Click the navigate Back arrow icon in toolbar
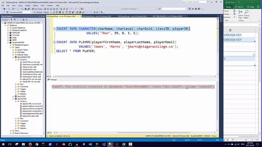The image size is (262, 147). pos(4,9)
